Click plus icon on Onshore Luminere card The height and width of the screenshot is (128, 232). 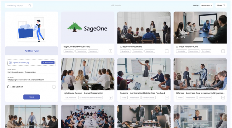tap(167, 98)
